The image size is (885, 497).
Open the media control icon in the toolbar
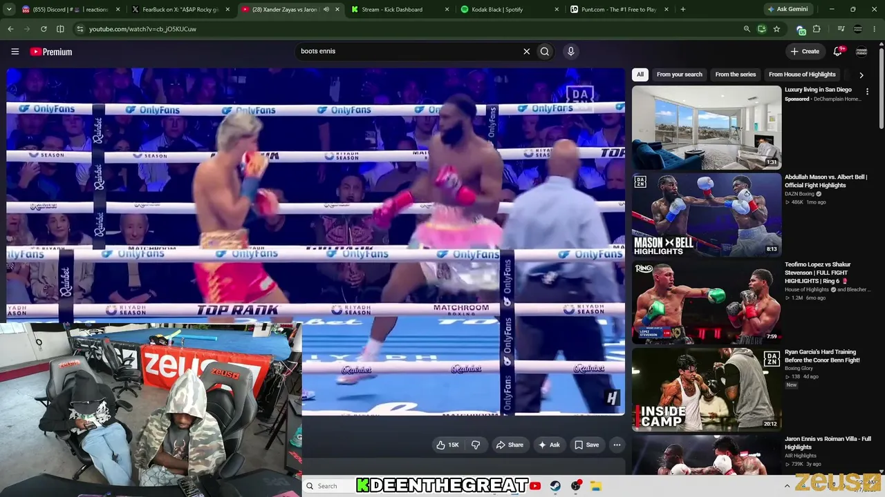pyautogui.click(x=841, y=29)
